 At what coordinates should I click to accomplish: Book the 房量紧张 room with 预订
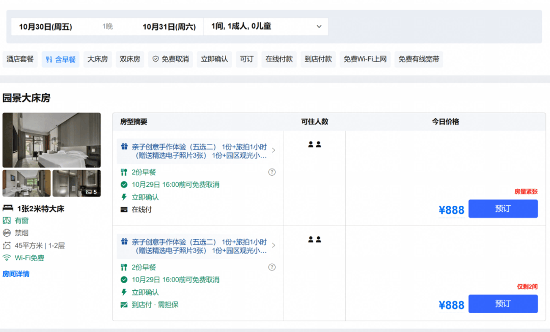coord(503,209)
